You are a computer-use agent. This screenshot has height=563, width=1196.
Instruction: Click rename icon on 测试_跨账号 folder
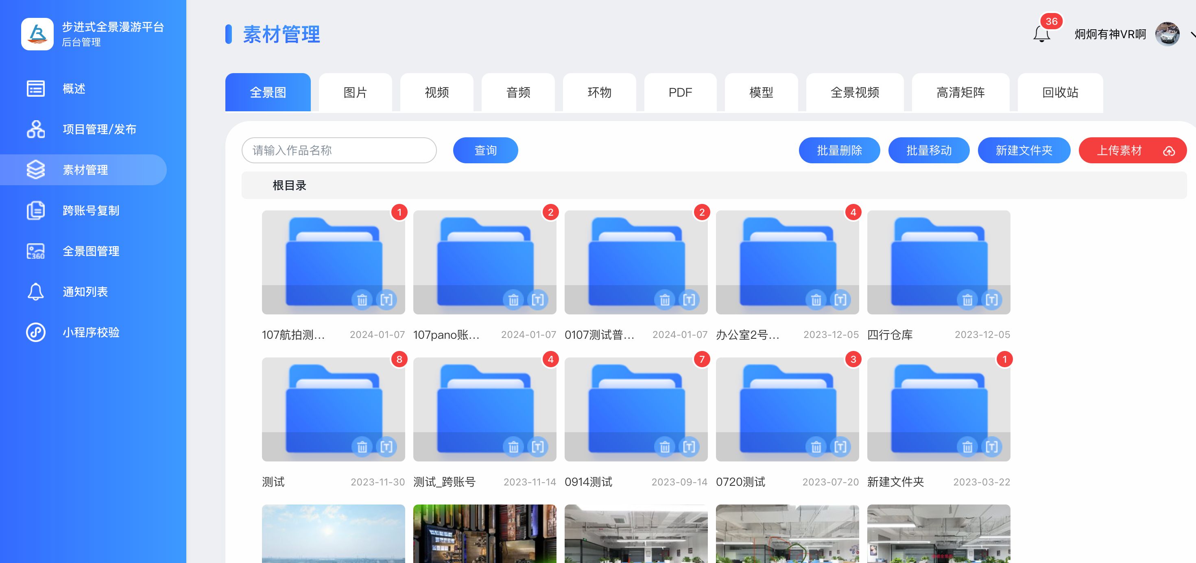coord(538,447)
